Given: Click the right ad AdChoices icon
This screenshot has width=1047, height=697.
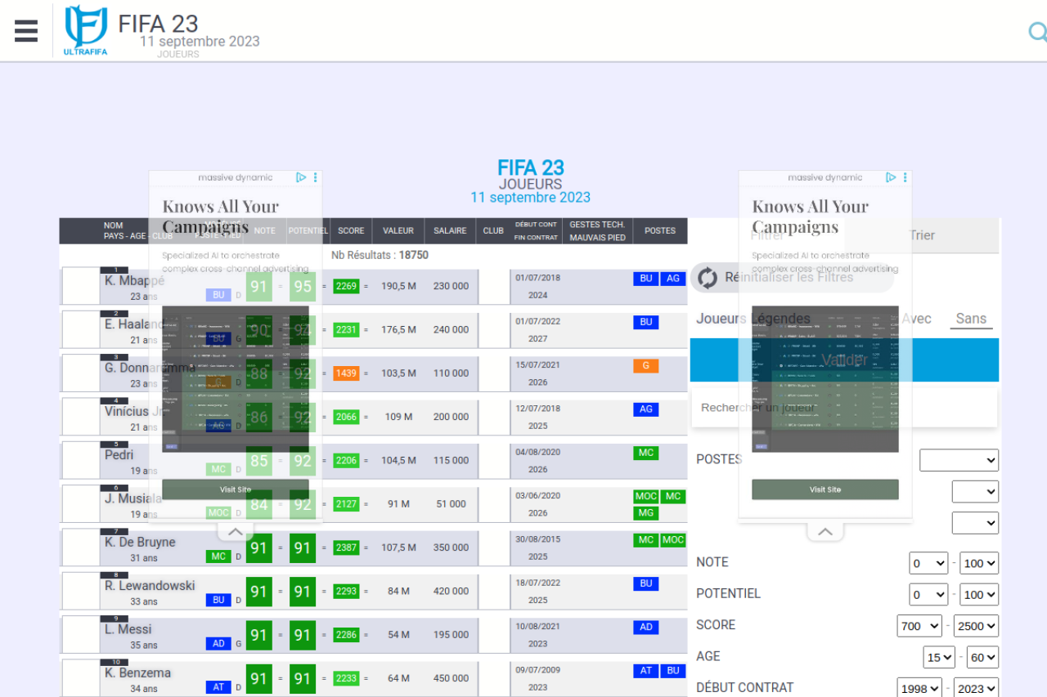Looking at the screenshot, I should tap(891, 177).
